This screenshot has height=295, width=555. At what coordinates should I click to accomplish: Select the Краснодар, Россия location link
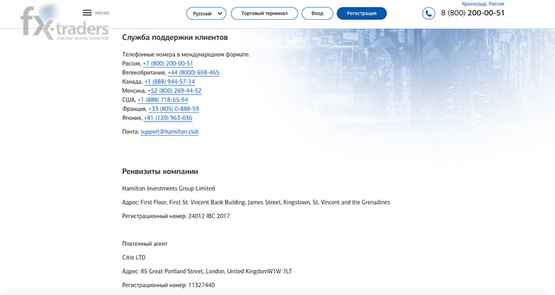(x=483, y=4)
